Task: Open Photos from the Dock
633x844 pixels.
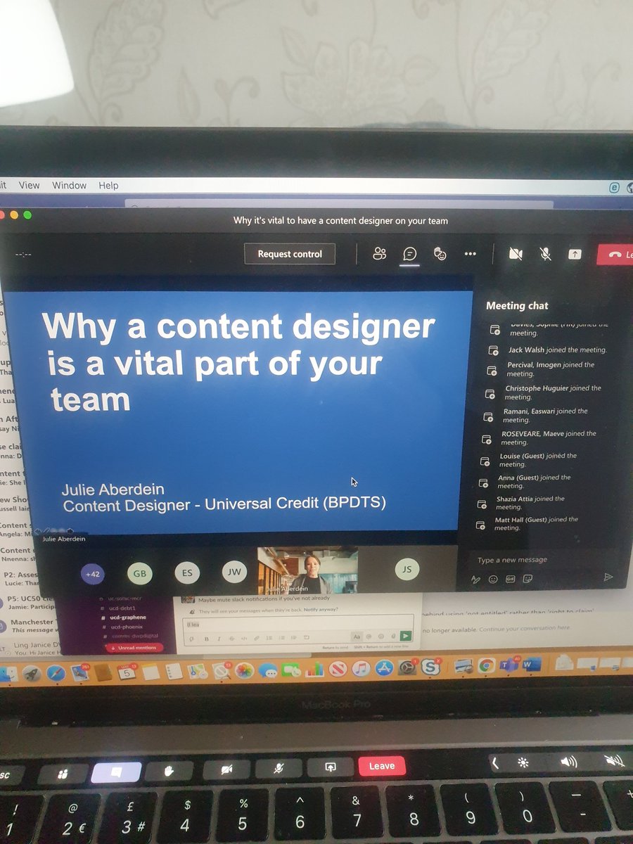Action: (244, 671)
